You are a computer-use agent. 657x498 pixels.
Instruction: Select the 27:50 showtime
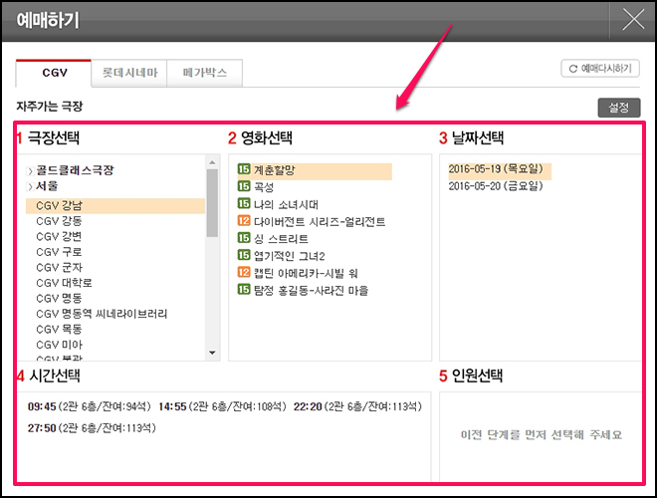pyautogui.click(x=92, y=428)
